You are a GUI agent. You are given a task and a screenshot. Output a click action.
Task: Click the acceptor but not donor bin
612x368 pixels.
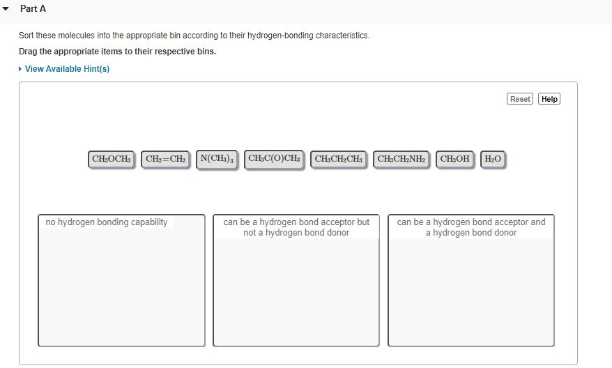click(296, 293)
